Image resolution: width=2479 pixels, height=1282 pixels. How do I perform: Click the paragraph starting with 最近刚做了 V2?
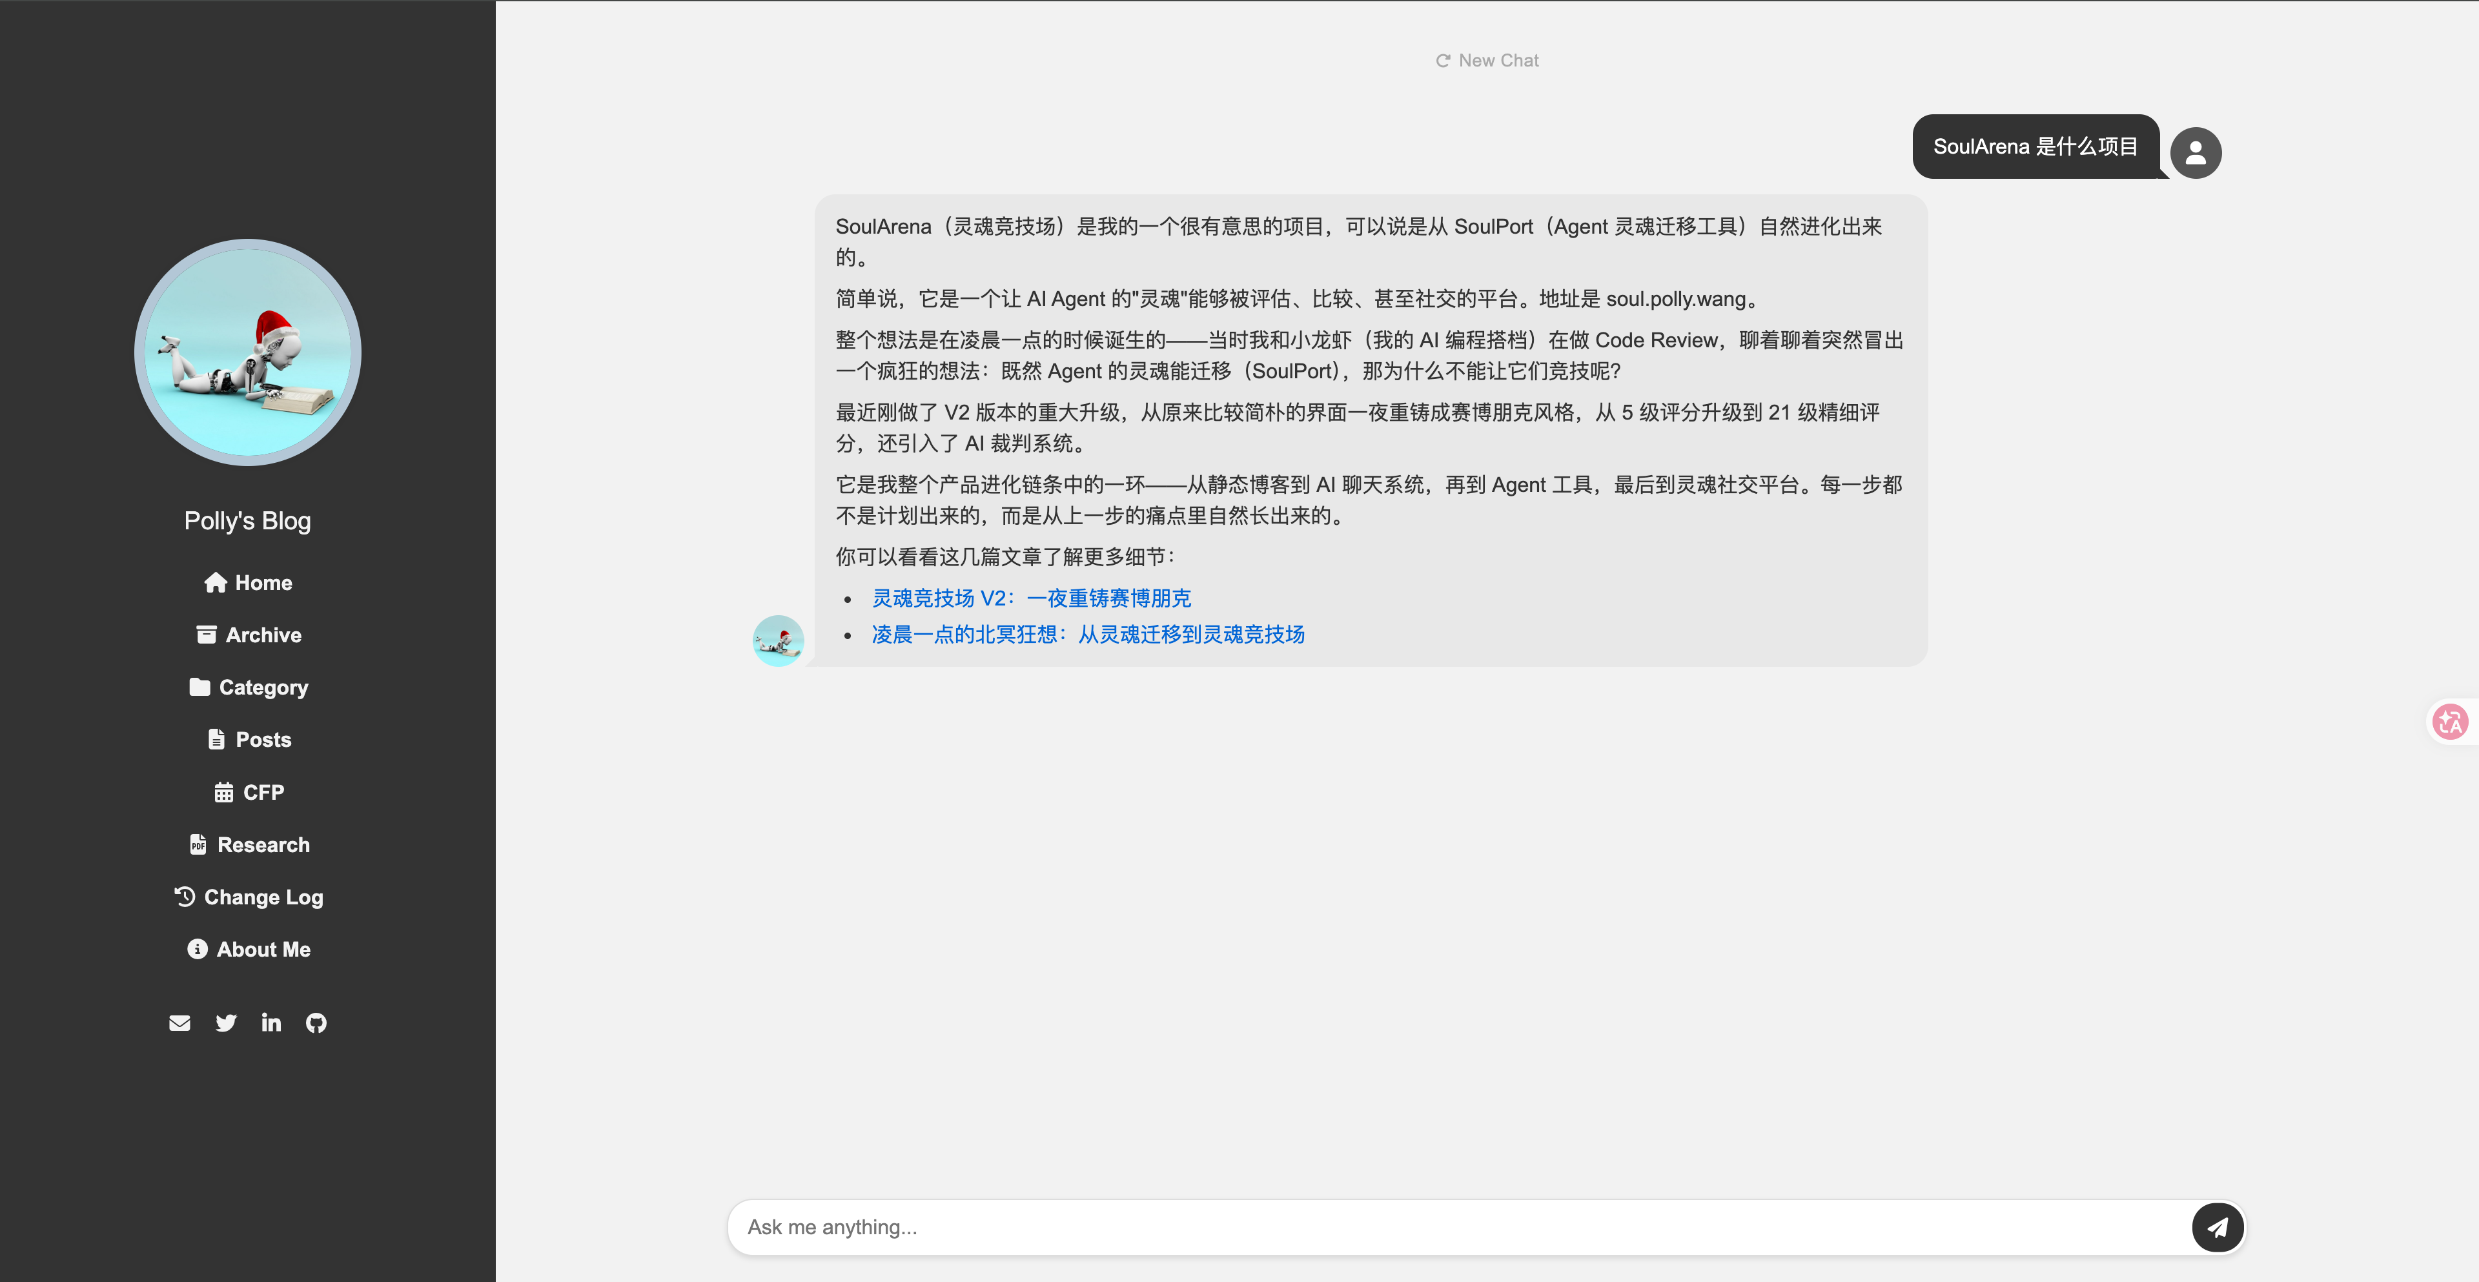(1358, 427)
